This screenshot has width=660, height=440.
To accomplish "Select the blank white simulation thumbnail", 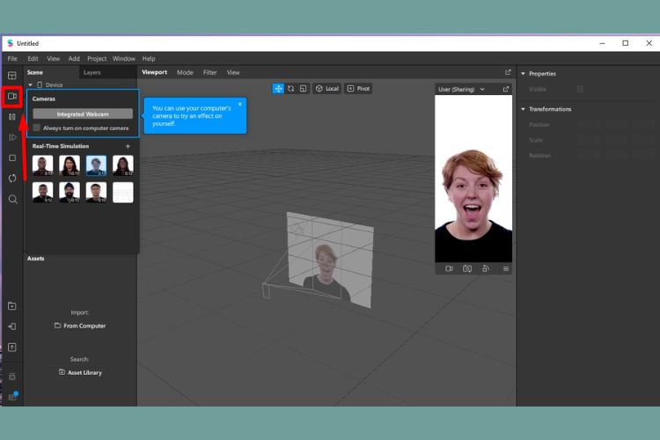I will coord(123,193).
